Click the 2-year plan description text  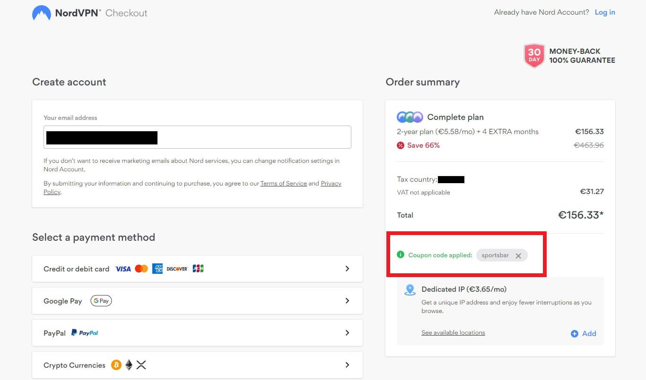click(468, 132)
